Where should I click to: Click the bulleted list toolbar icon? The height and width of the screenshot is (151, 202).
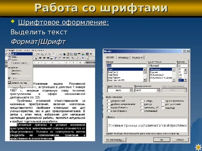pyautogui.click(x=60, y=58)
